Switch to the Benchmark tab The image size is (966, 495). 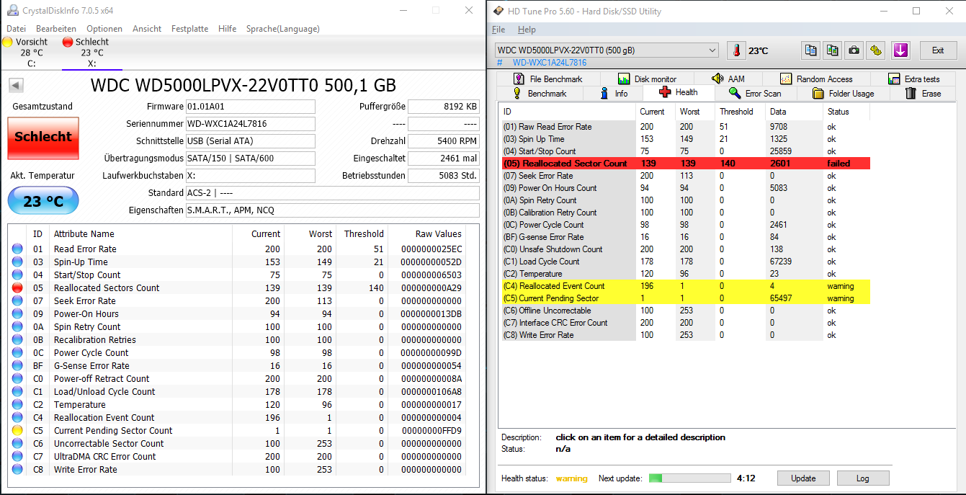(540, 94)
